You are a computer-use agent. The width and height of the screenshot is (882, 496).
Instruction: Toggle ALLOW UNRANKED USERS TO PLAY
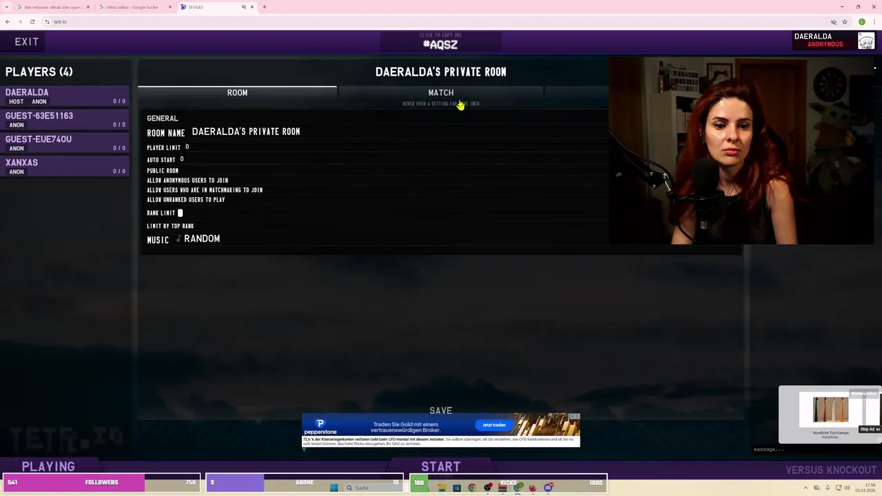point(186,200)
